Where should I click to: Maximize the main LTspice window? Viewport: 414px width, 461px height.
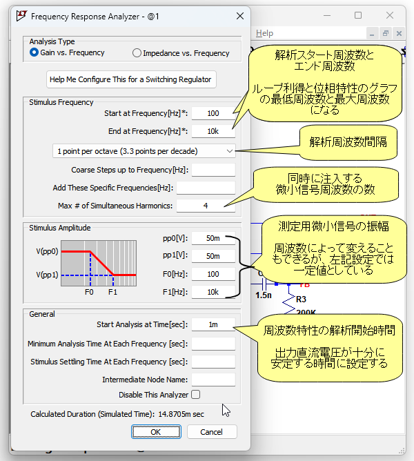[x=358, y=14]
